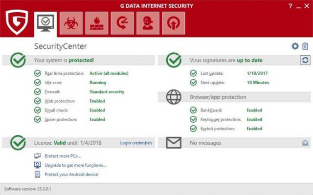Click the virus signatures large checkmark

pyautogui.click(x=174, y=60)
